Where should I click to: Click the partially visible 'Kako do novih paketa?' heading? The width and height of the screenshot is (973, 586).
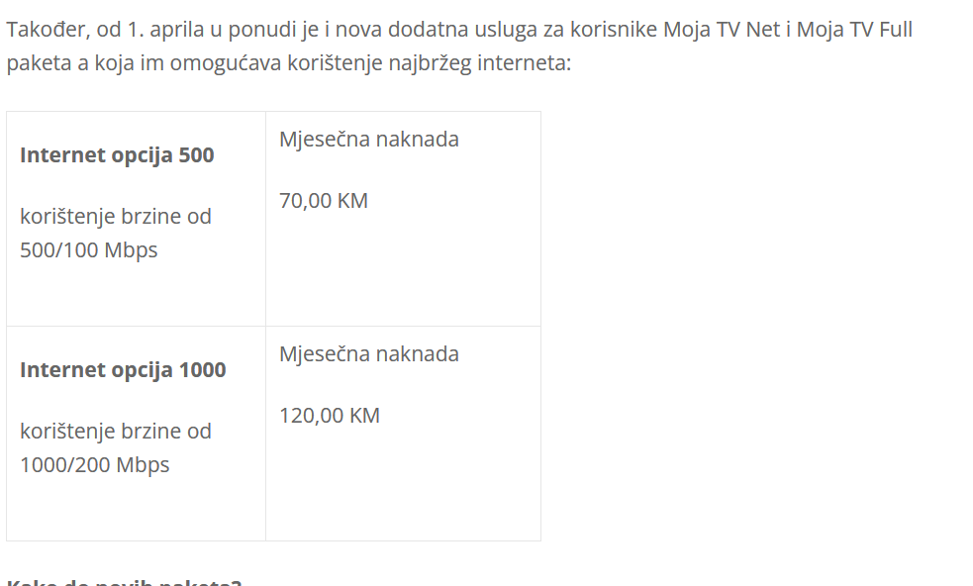pos(124,582)
